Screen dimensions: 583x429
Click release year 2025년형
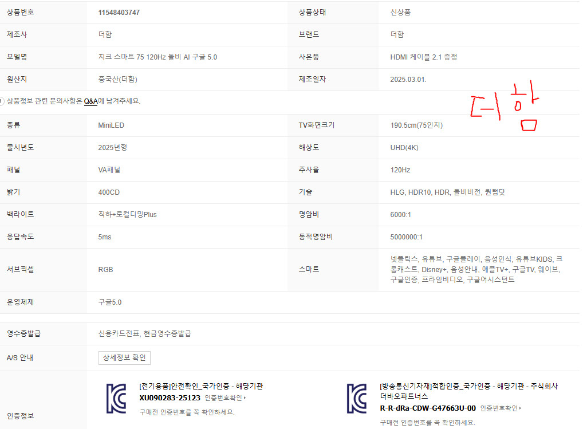tap(113, 148)
